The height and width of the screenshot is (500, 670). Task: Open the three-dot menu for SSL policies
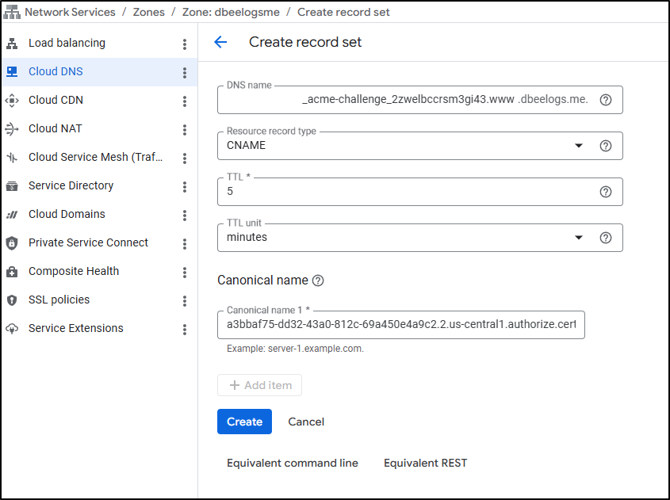185,301
